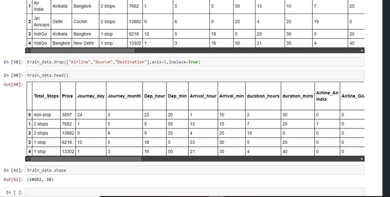Click the upper table horizontal scrollbar thumb
390x197 pixels.
pyautogui.click(x=82, y=51)
